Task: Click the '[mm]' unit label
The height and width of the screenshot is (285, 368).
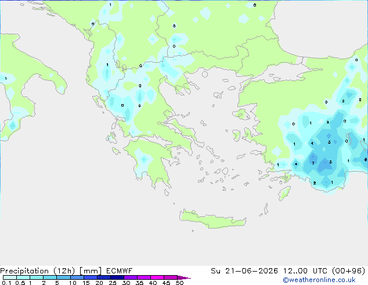Action: 91,271
